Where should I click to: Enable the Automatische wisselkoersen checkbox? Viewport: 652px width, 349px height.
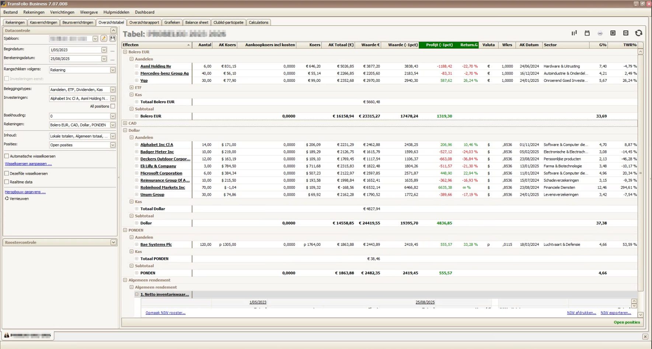click(x=7, y=156)
